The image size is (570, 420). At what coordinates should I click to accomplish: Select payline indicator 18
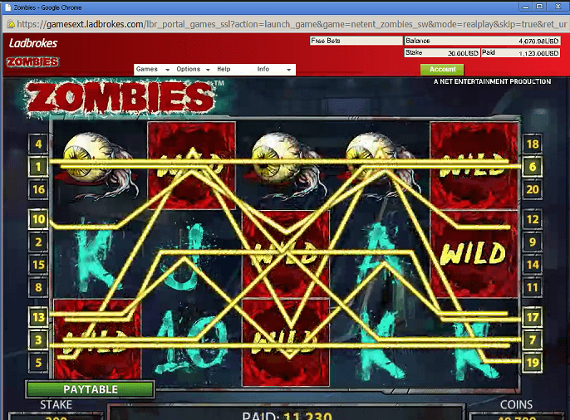(x=533, y=144)
